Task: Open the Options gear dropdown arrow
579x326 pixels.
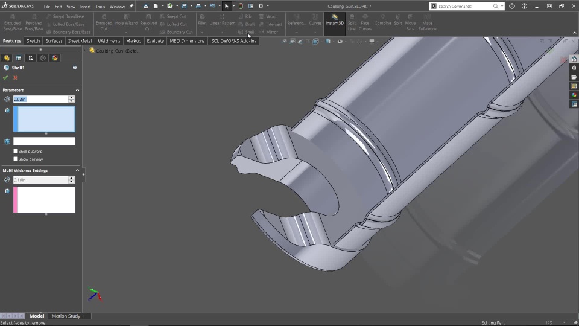Action: point(268,6)
